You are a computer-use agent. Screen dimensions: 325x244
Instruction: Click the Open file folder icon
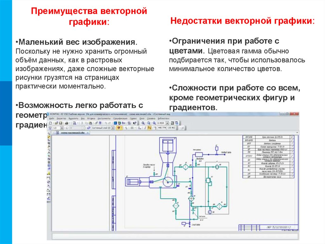(56, 123)
